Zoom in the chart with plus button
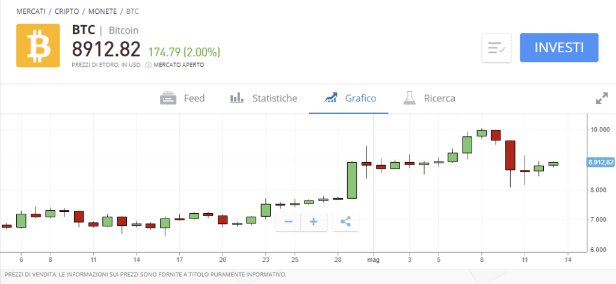The image size is (616, 284). pyautogui.click(x=313, y=222)
